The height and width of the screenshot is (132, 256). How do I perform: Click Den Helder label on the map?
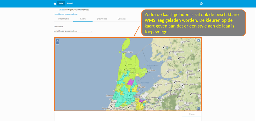click(129, 52)
